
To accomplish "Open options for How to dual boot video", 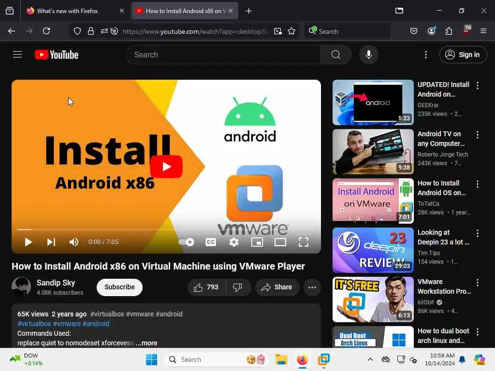I will [x=477, y=331].
